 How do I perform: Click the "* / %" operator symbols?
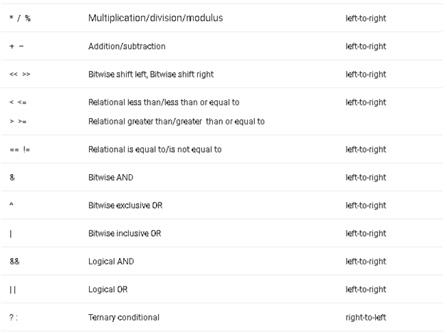tap(20, 18)
